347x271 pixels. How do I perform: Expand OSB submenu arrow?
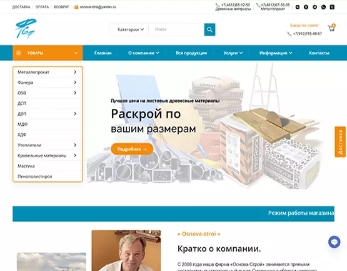(75, 93)
